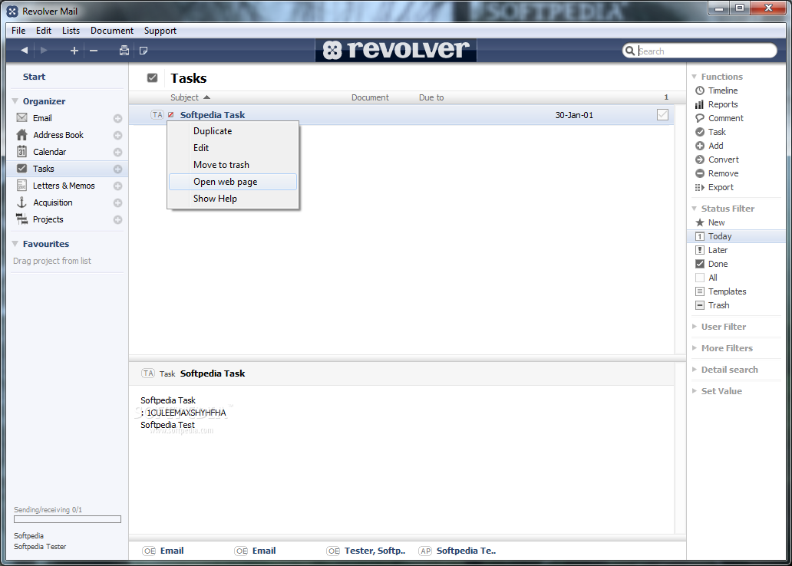The height and width of the screenshot is (566, 792).
Task: Add new item with the plus toolbar icon
Action: 74,51
